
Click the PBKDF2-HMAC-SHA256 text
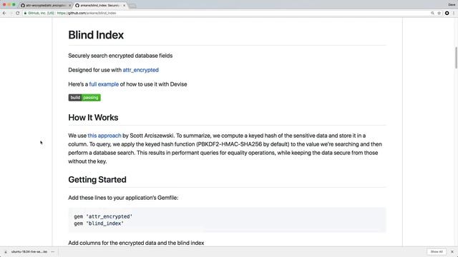click(229, 144)
